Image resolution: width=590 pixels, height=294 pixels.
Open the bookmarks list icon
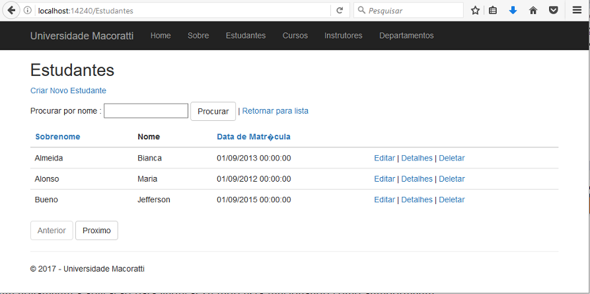pos(492,11)
